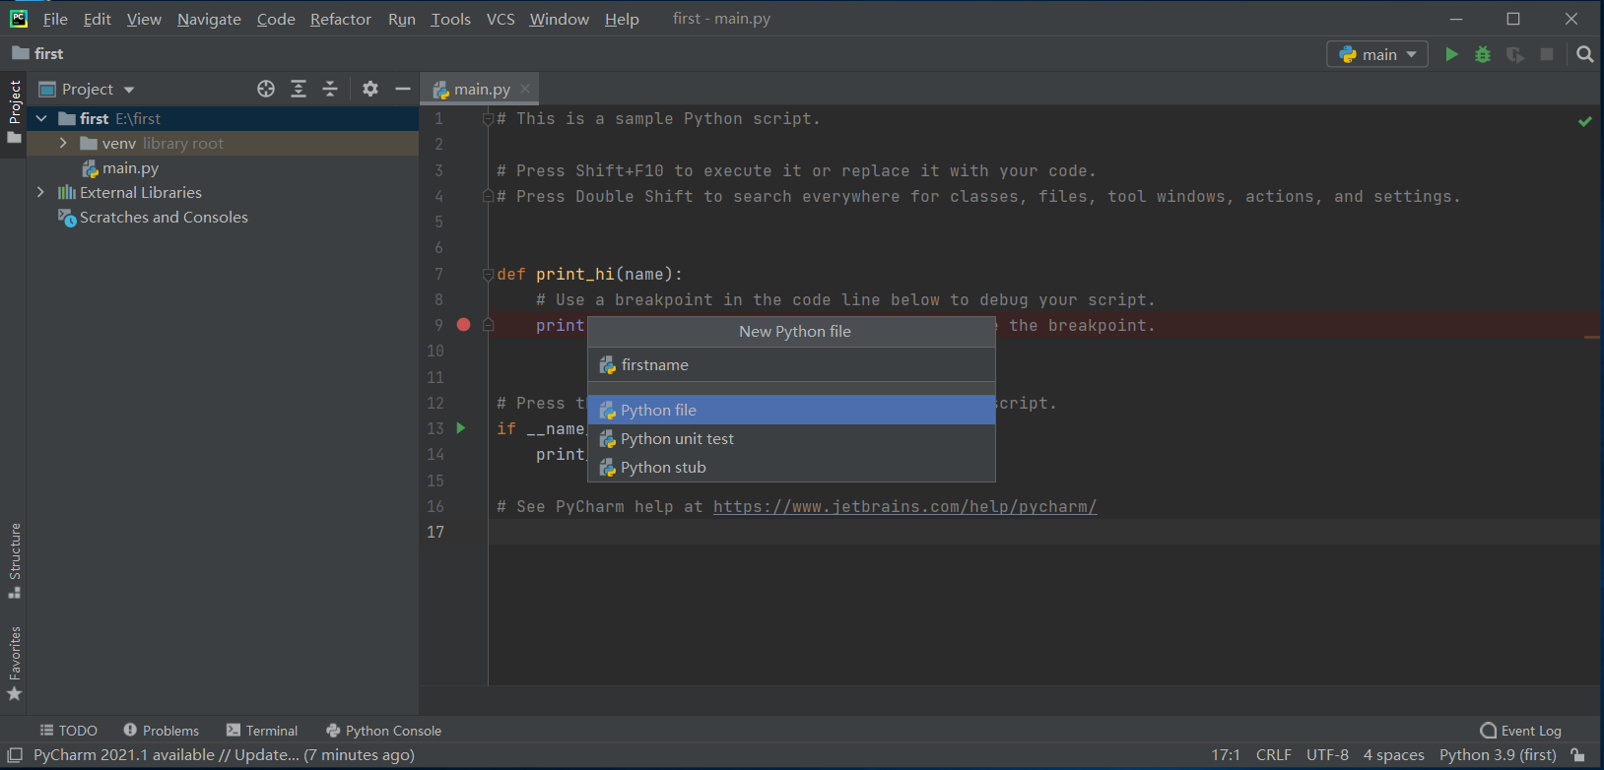Open the File menu
This screenshot has width=1604, height=770.
(55, 19)
